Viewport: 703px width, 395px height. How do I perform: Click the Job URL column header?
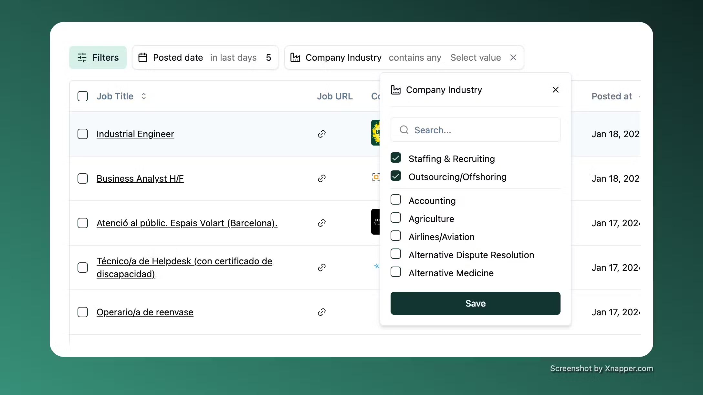tap(335, 96)
